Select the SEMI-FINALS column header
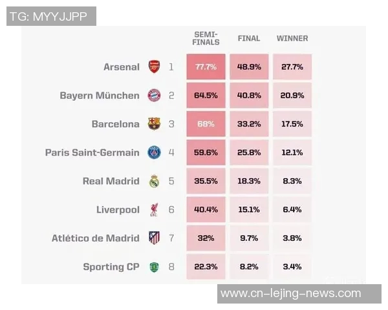The image size is (388, 310). tap(206, 38)
